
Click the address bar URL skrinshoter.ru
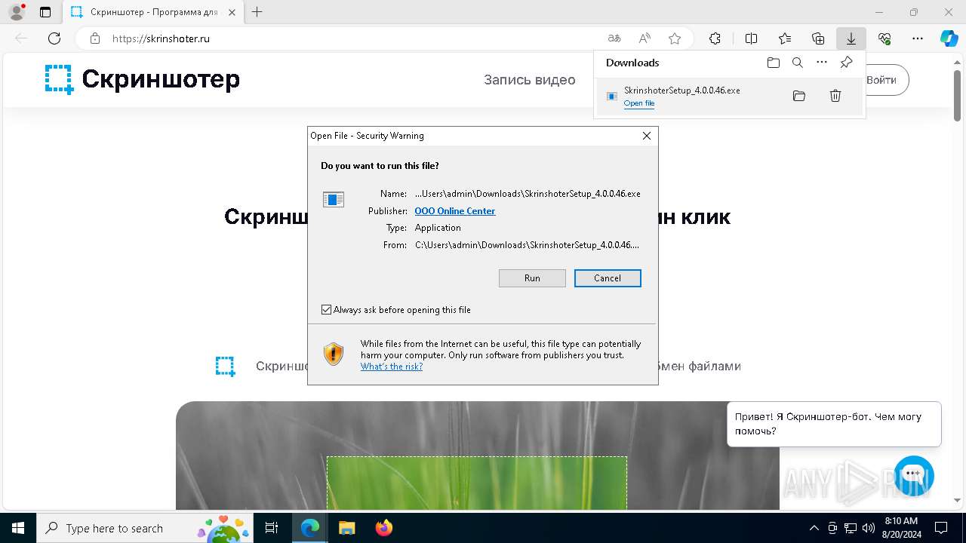tap(161, 38)
